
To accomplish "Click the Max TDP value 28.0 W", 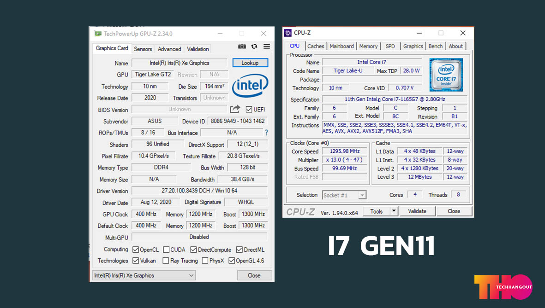I will click(411, 70).
